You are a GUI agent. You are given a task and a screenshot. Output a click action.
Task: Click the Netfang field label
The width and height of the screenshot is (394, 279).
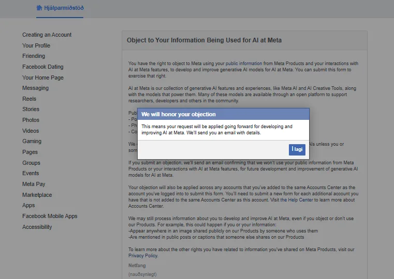[137, 266]
